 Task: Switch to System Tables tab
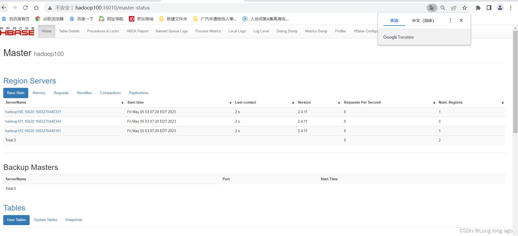coord(46,220)
